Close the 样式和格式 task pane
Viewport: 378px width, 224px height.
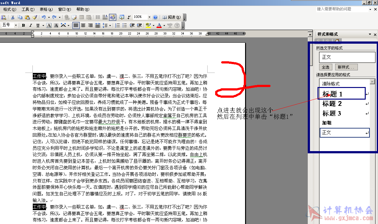375,34
